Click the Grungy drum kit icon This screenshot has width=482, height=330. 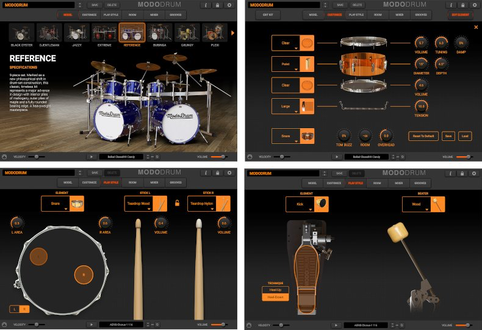click(x=187, y=34)
